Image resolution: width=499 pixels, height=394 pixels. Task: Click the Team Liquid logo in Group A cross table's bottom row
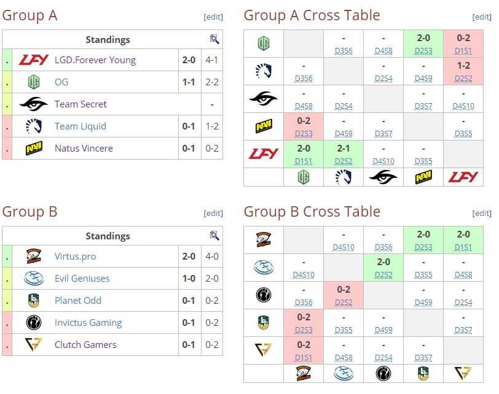(344, 177)
